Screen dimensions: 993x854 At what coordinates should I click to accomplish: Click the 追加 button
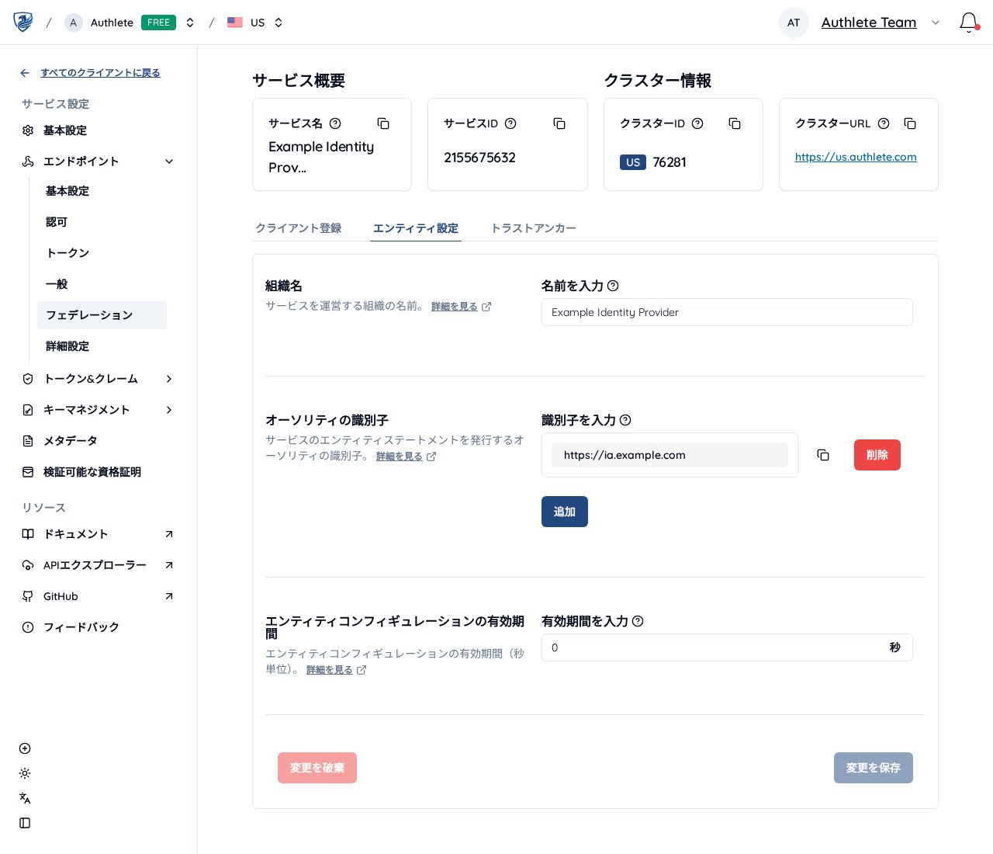point(565,512)
